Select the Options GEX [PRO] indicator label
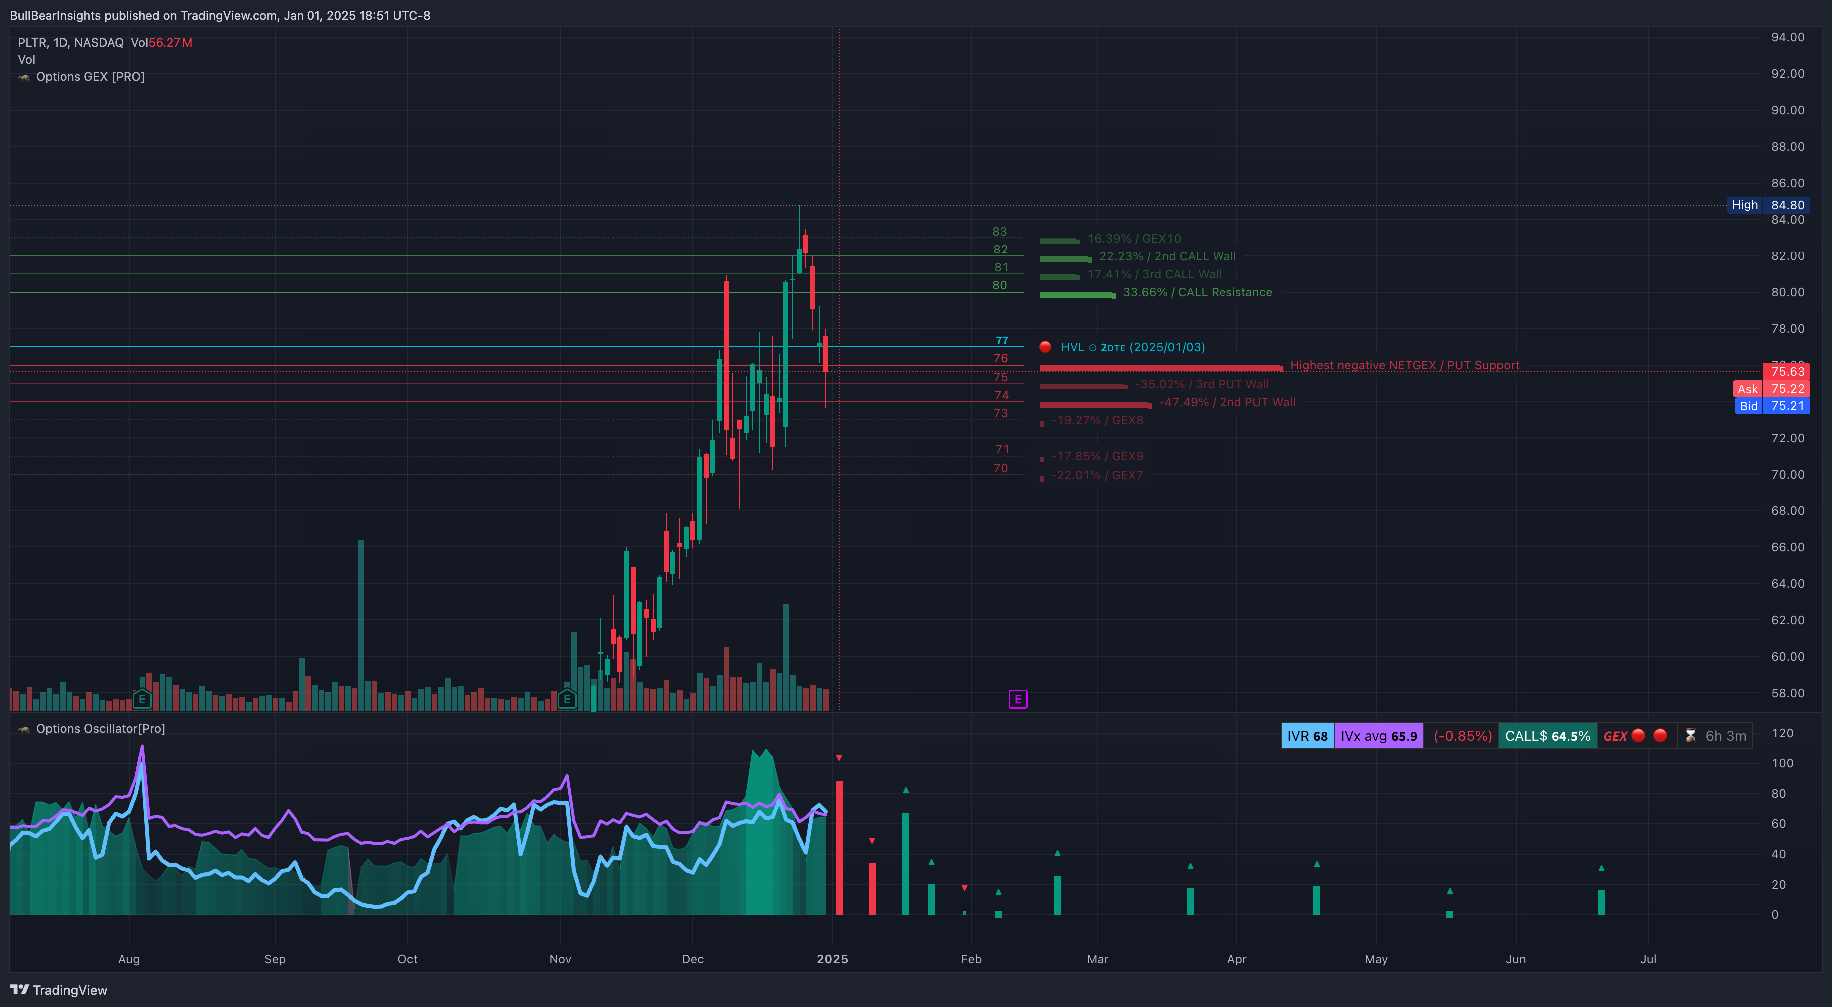Image resolution: width=1832 pixels, height=1007 pixels. pos(90,77)
